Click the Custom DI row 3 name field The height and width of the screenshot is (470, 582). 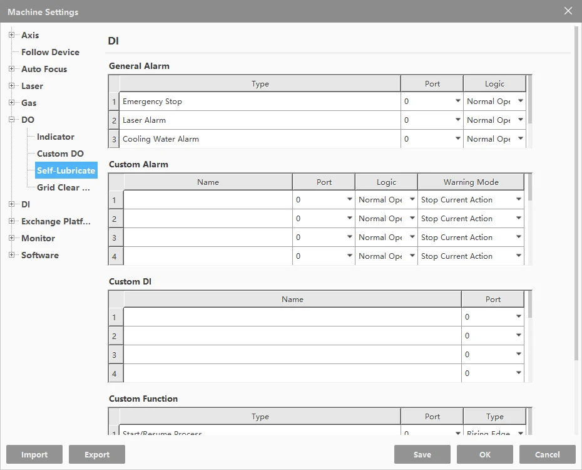[x=292, y=355]
